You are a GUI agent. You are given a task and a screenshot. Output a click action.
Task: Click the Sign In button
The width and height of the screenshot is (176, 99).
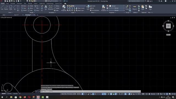tap(150, 1)
